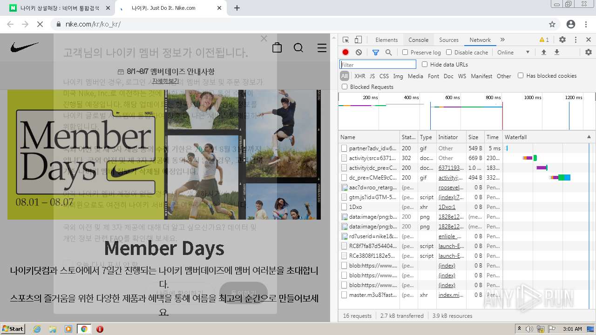
Task: Open the DevTools customize menu dots
Action: coord(576,40)
